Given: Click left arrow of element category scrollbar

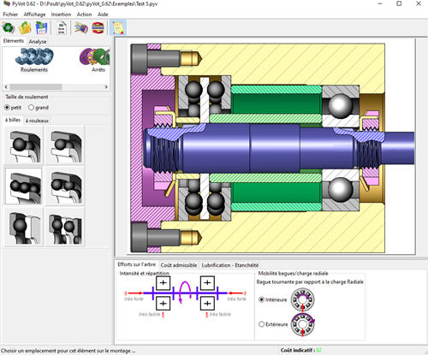Looking at the screenshot, I should pos(6,86).
